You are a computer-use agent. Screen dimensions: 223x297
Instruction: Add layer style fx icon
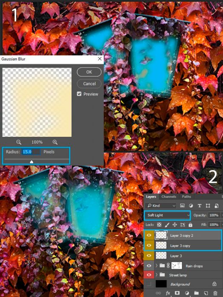coord(168,293)
